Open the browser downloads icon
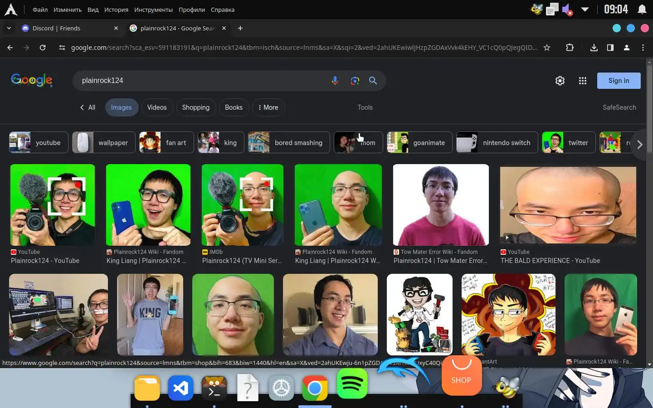Viewport: 653px width, 408px height. coord(594,48)
